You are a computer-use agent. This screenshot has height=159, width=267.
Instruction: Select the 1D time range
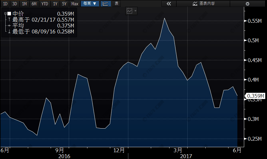(x=5, y=4)
